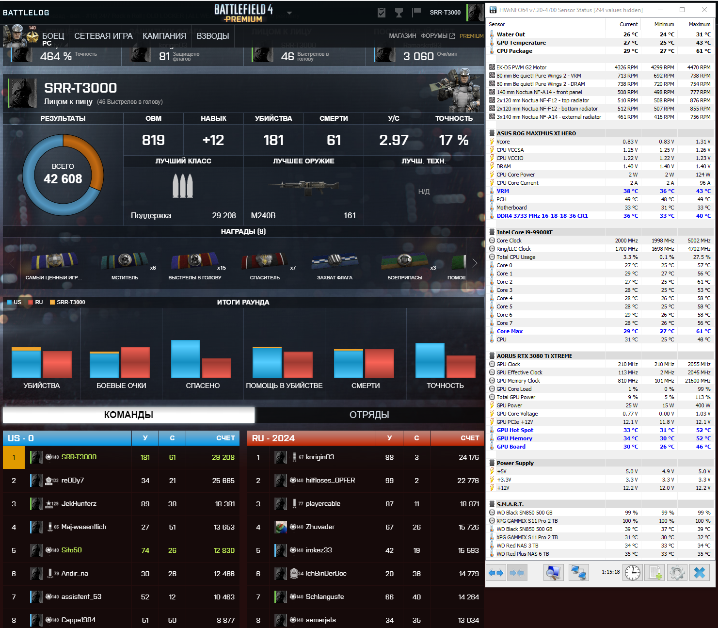
Task: Switch to the ОТРЯДЫ tab
Action: pos(369,415)
